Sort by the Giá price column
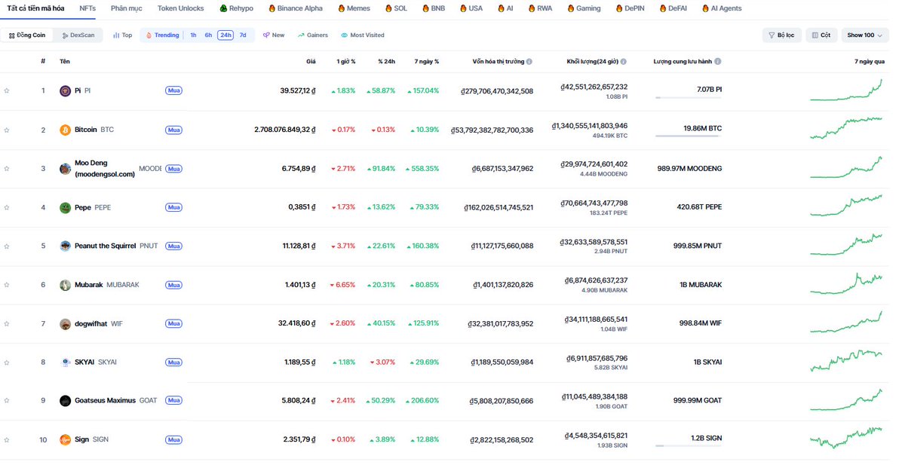This screenshot has height=465, width=905. [311, 62]
